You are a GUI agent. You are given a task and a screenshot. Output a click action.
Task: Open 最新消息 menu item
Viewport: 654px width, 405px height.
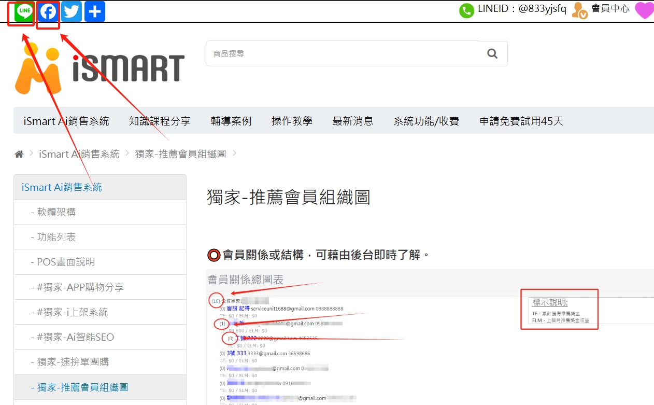(x=353, y=121)
